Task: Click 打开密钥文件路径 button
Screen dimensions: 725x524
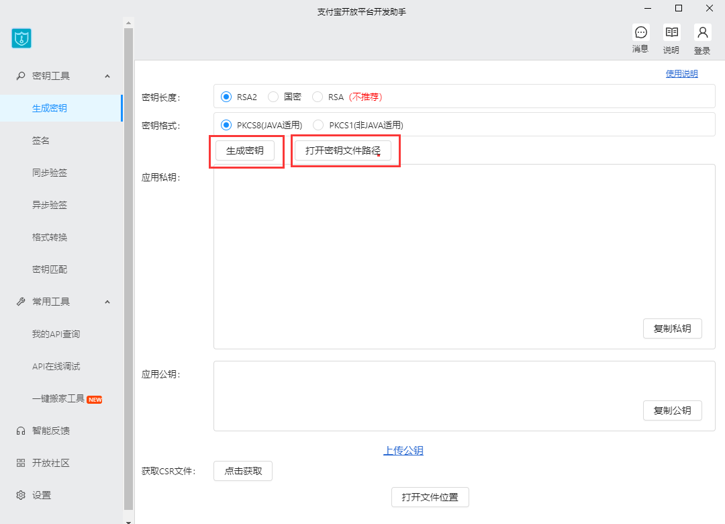Action: 342,150
